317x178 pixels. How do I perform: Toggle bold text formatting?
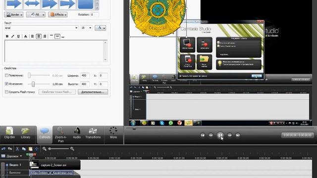coord(7,36)
